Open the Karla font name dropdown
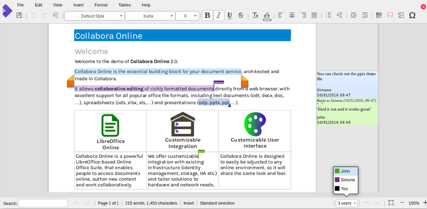This screenshot has height=209, width=427. (x=150, y=16)
